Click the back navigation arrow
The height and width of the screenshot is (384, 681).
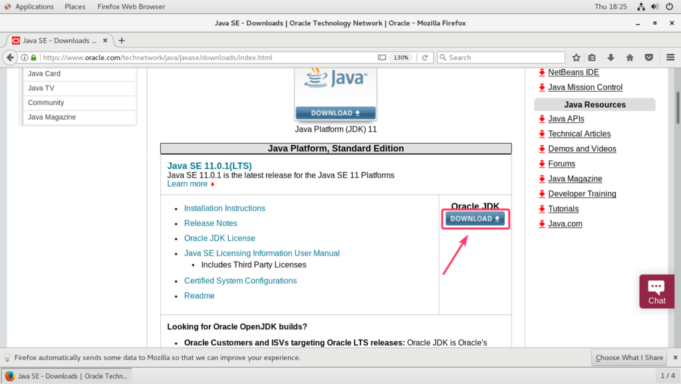click(x=9, y=57)
